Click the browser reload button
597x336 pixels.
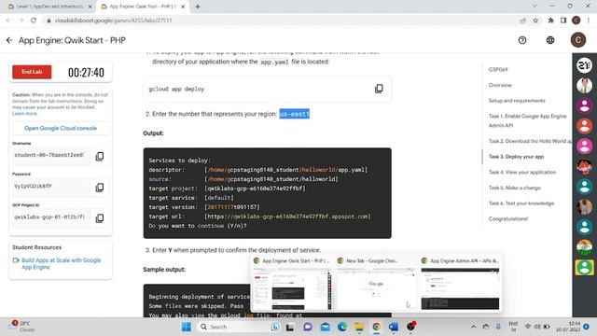click(34, 21)
